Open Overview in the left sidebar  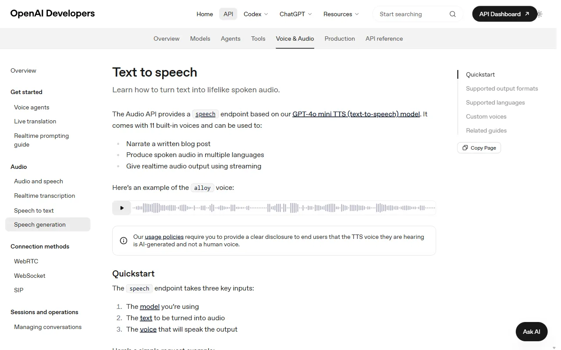pos(23,70)
